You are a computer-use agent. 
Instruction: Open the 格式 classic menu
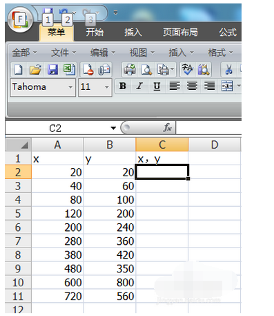coord(220,53)
